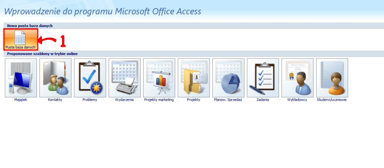This screenshot has width=384, height=168.
Task: Click the Majątek label text
Action: tap(21, 100)
